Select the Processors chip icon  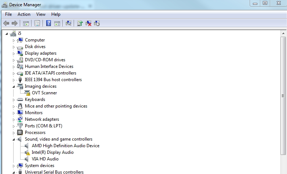(x=20, y=133)
